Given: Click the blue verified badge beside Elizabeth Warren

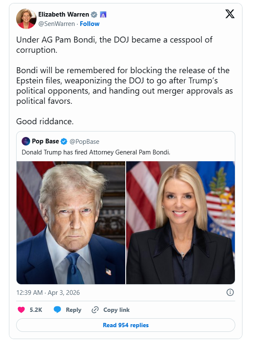Looking at the screenshot, I should tap(94, 14).
